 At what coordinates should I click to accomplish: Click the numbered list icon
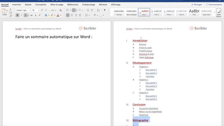coord(73,10)
